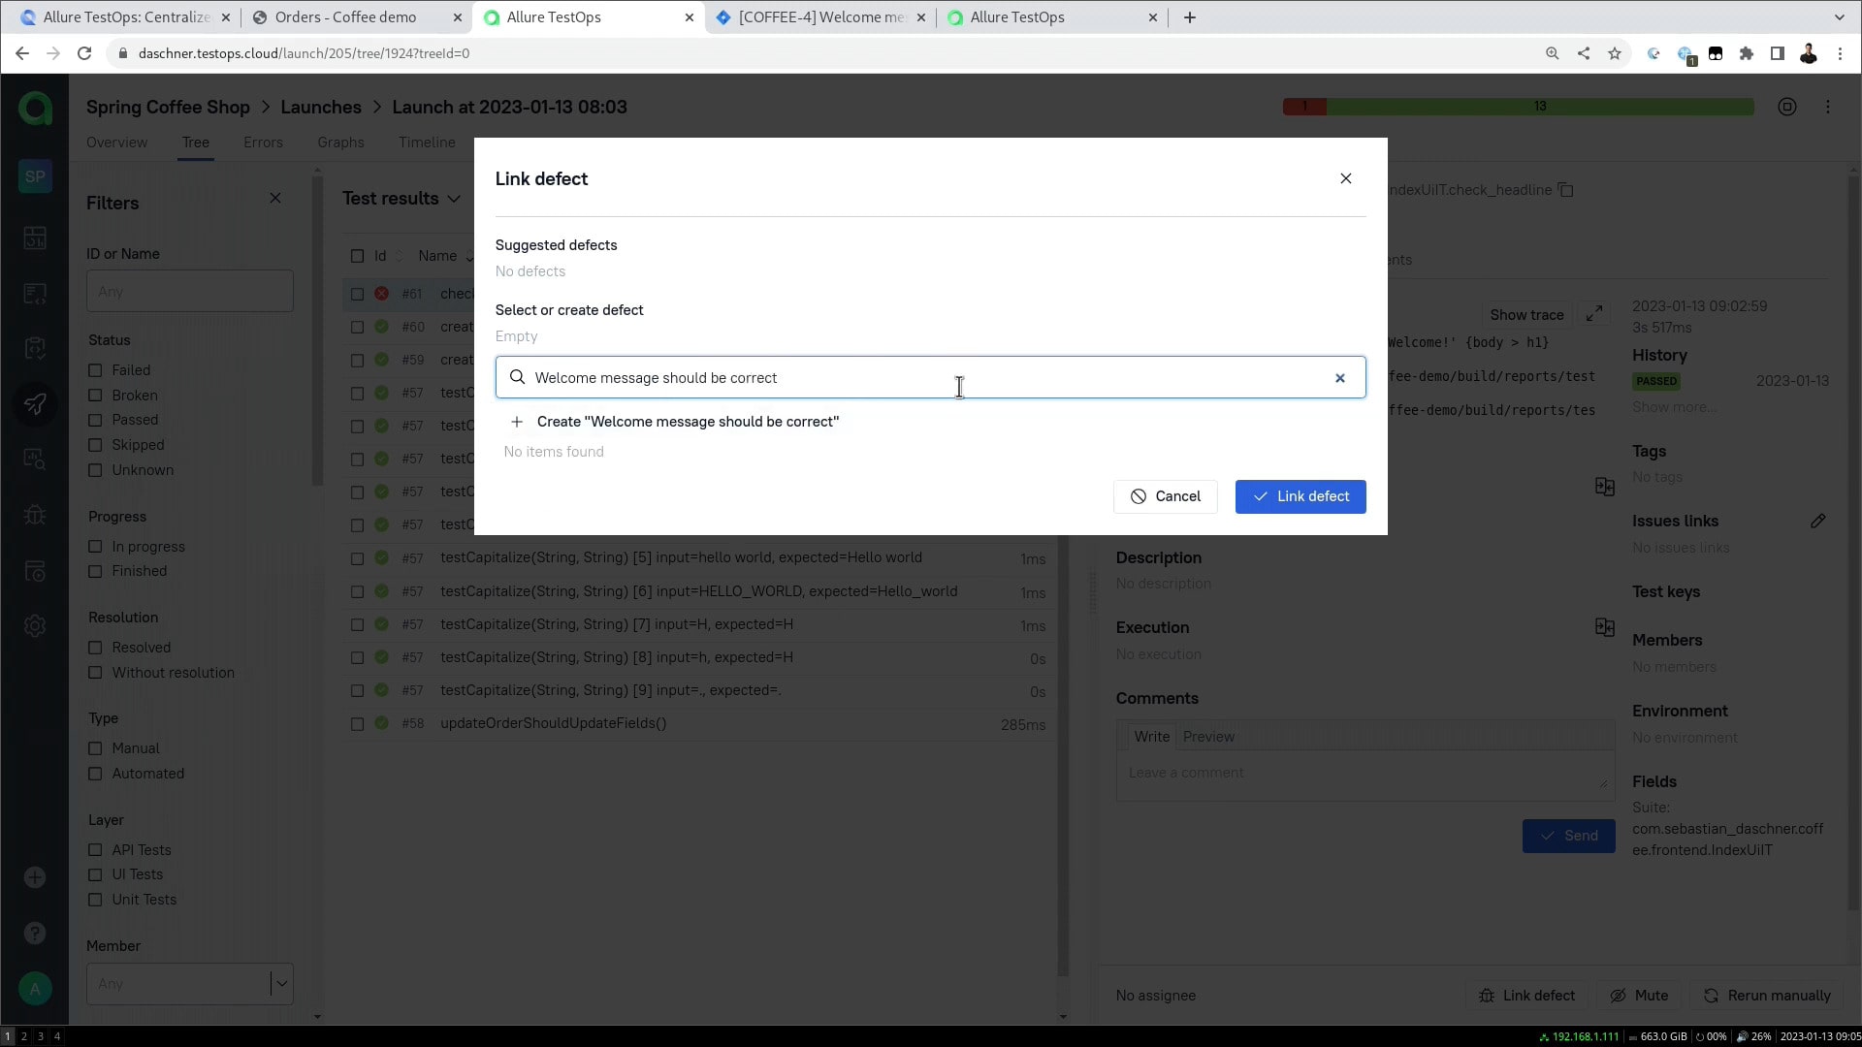Click Create "Welcome message should be correct"
The width and height of the screenshot is (1862, 1047).
click(x=687, y=422)
